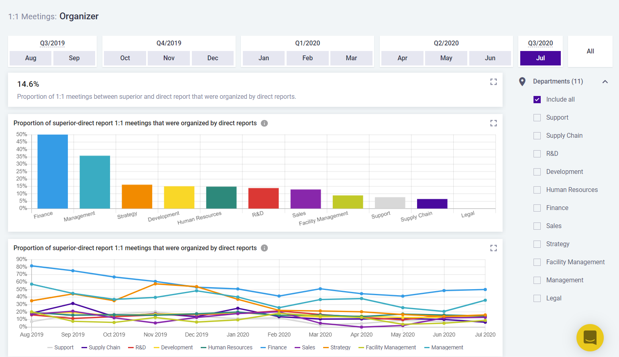This screenshot has height=357, width=619.
Task: Choose the Mar month button
Action: coord(351,58)
